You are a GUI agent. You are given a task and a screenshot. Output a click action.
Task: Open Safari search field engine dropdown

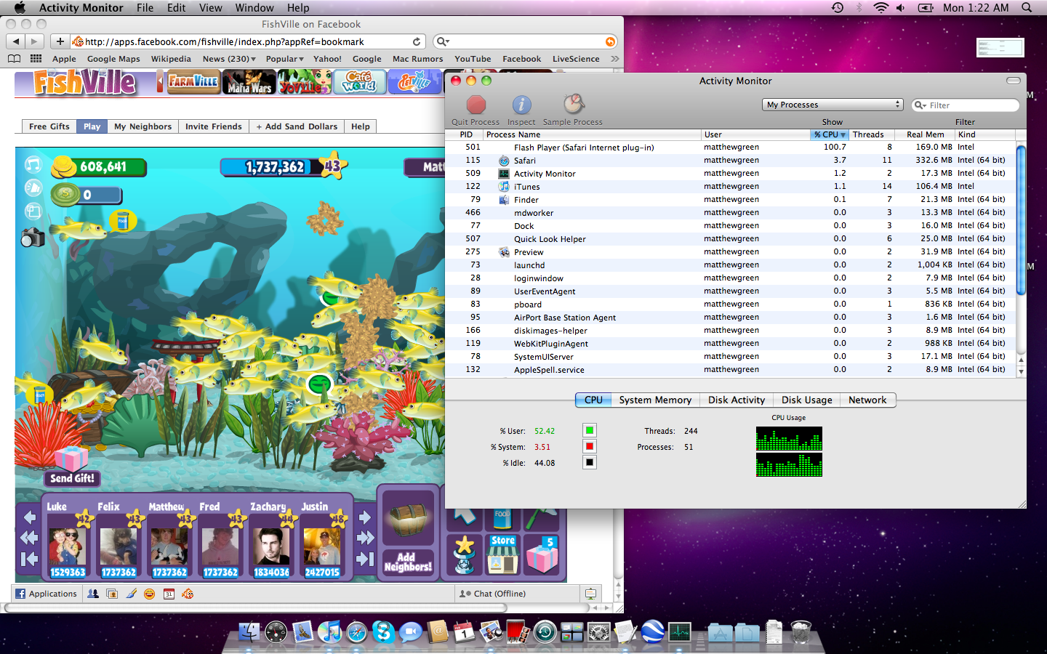[x=443, y=41]
